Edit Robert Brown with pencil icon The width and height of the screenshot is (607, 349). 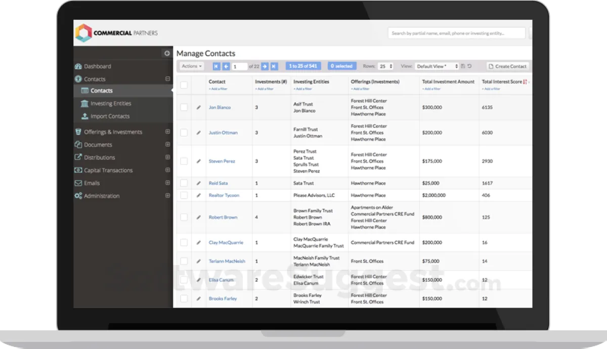(x=199, y=217)
